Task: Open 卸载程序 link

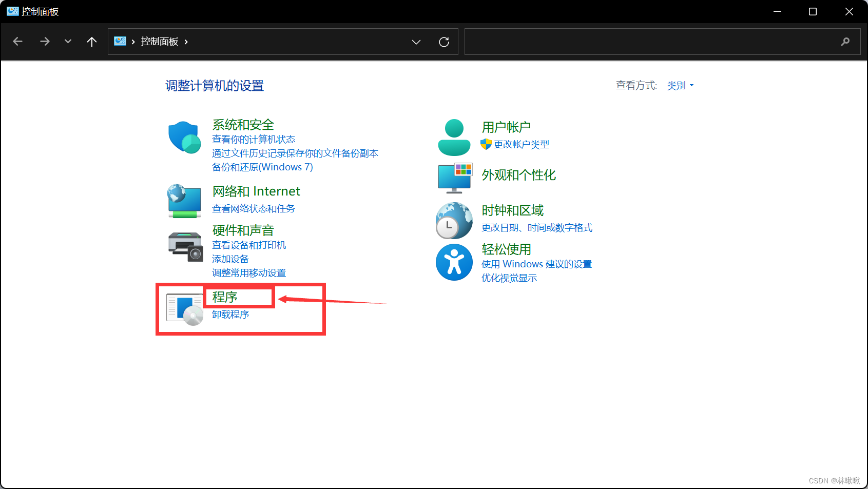Action: (230, 315)
